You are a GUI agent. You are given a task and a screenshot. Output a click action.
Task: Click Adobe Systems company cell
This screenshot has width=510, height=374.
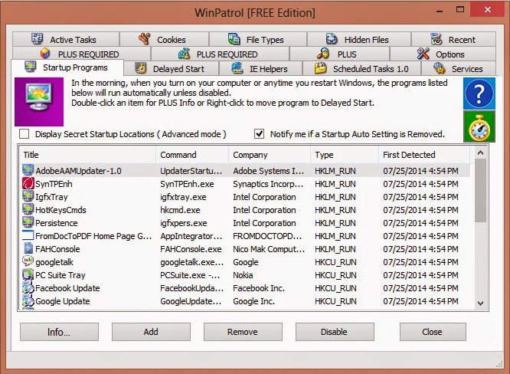coord(268,171)
